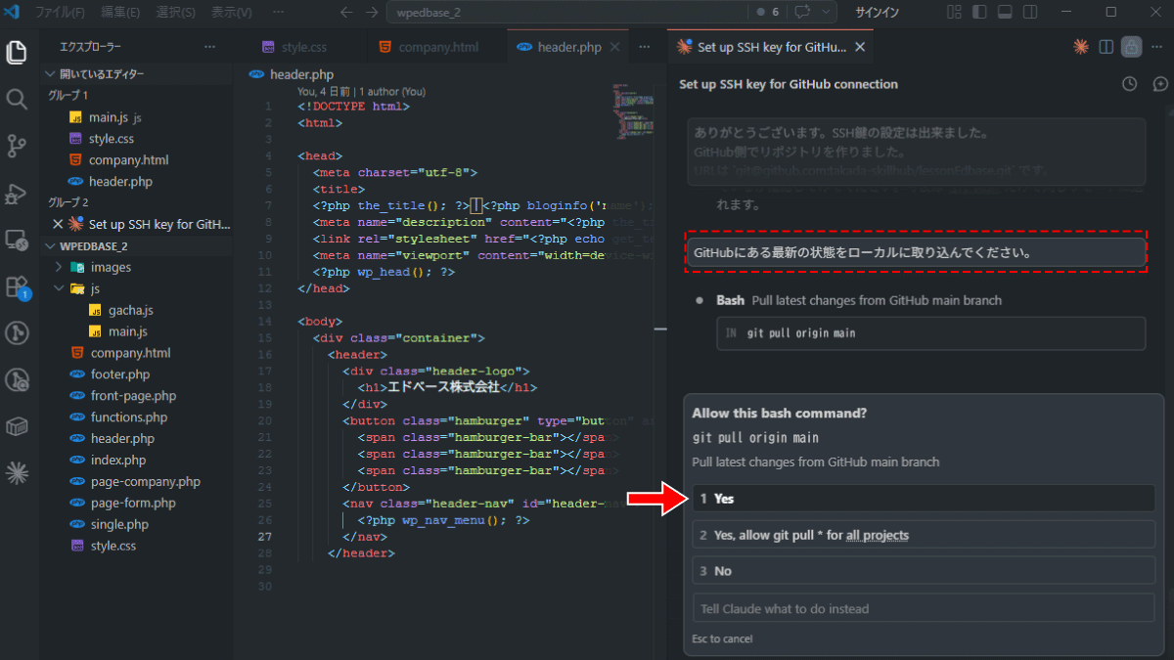Viewport: 1174px width, 660px height.
Task: Navigate back with the left arrow
Action: 345,13
